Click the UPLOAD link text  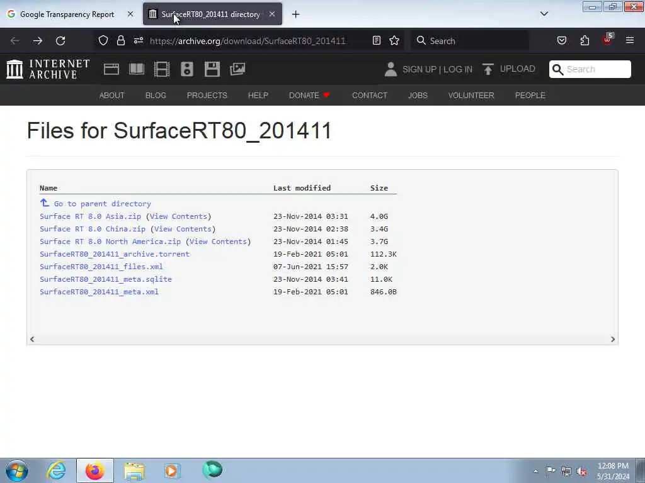pos(518,69)
